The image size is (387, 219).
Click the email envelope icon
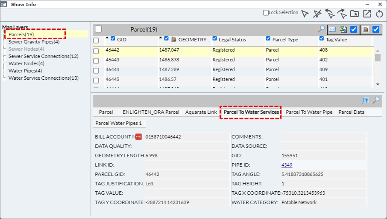click(332, 29)
